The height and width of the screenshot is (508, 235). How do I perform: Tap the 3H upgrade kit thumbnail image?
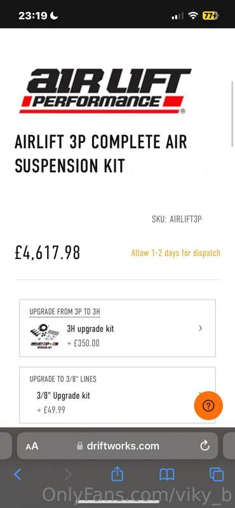[44, 336]
